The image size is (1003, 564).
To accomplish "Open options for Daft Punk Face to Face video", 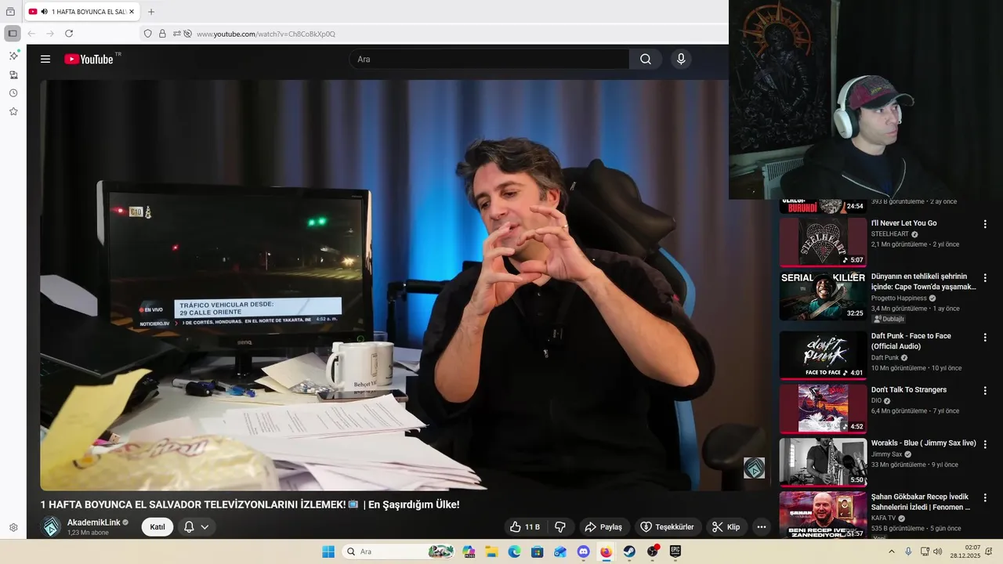I will [x=985, y=337].
